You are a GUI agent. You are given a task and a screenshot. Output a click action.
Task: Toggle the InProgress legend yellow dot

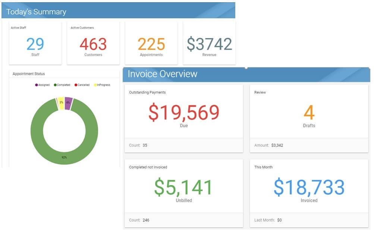pyautogui.click(x=95, y=85)
